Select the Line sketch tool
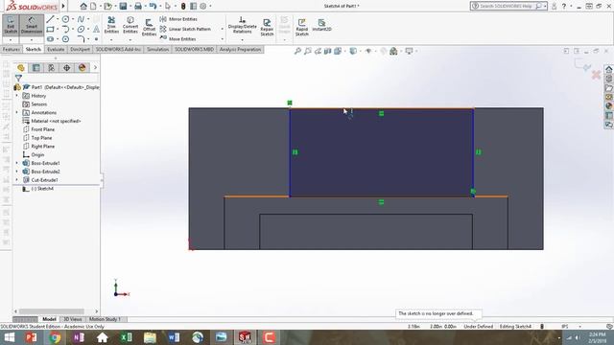Image resolution: width=614 pixels, height=345 pixels. coord(50,19)
